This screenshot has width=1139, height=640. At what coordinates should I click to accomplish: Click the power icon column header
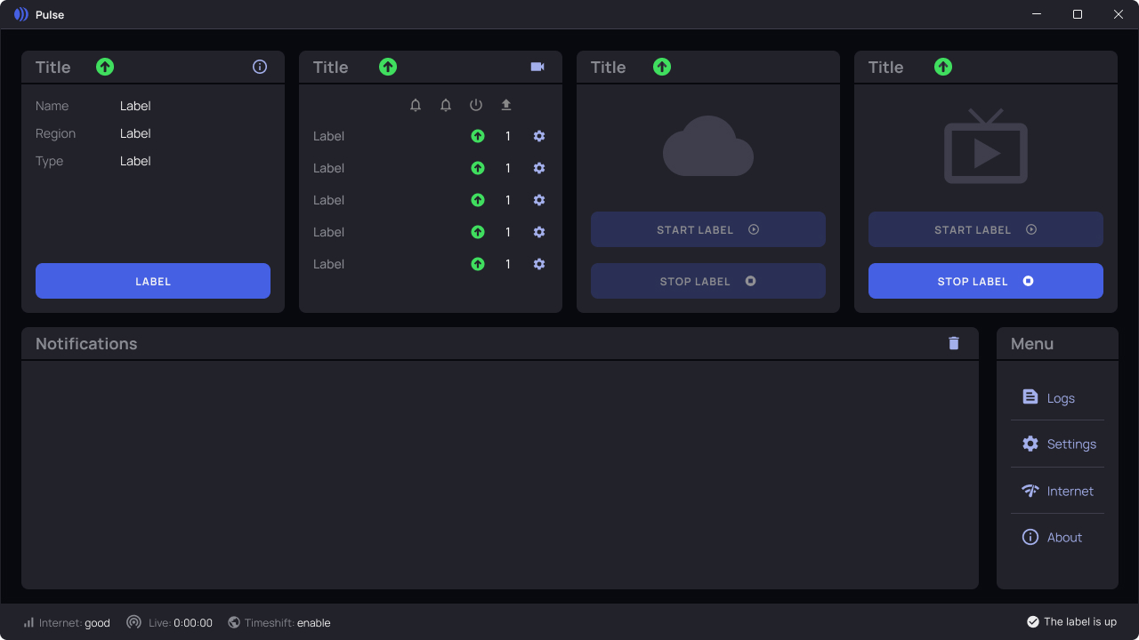pos(476,105)
